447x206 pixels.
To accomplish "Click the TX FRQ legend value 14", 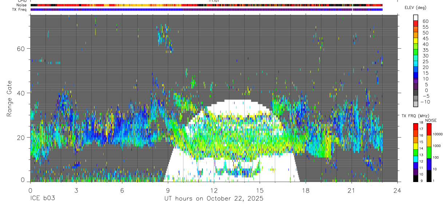I will coord(421,148).
